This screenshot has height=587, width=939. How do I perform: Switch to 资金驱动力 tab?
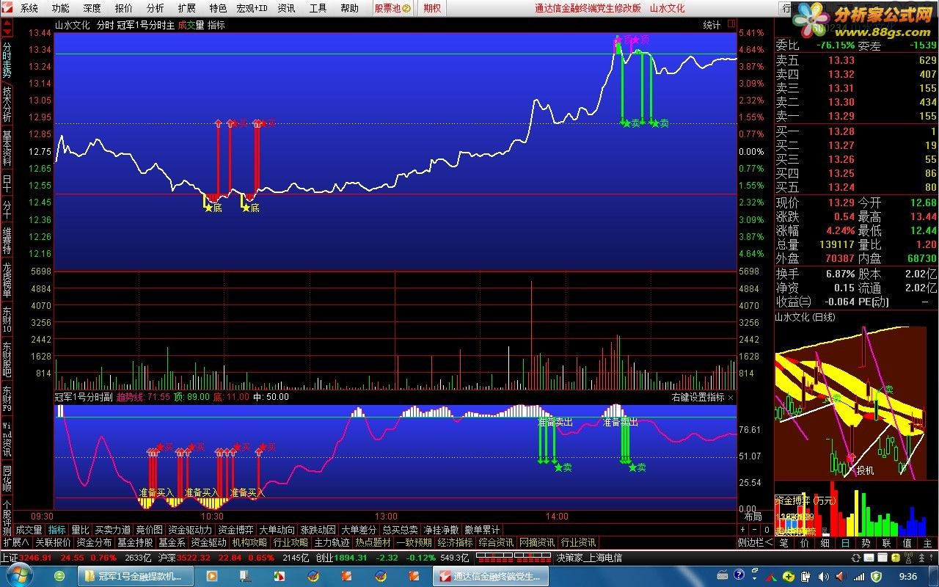(x=190, y=530)
